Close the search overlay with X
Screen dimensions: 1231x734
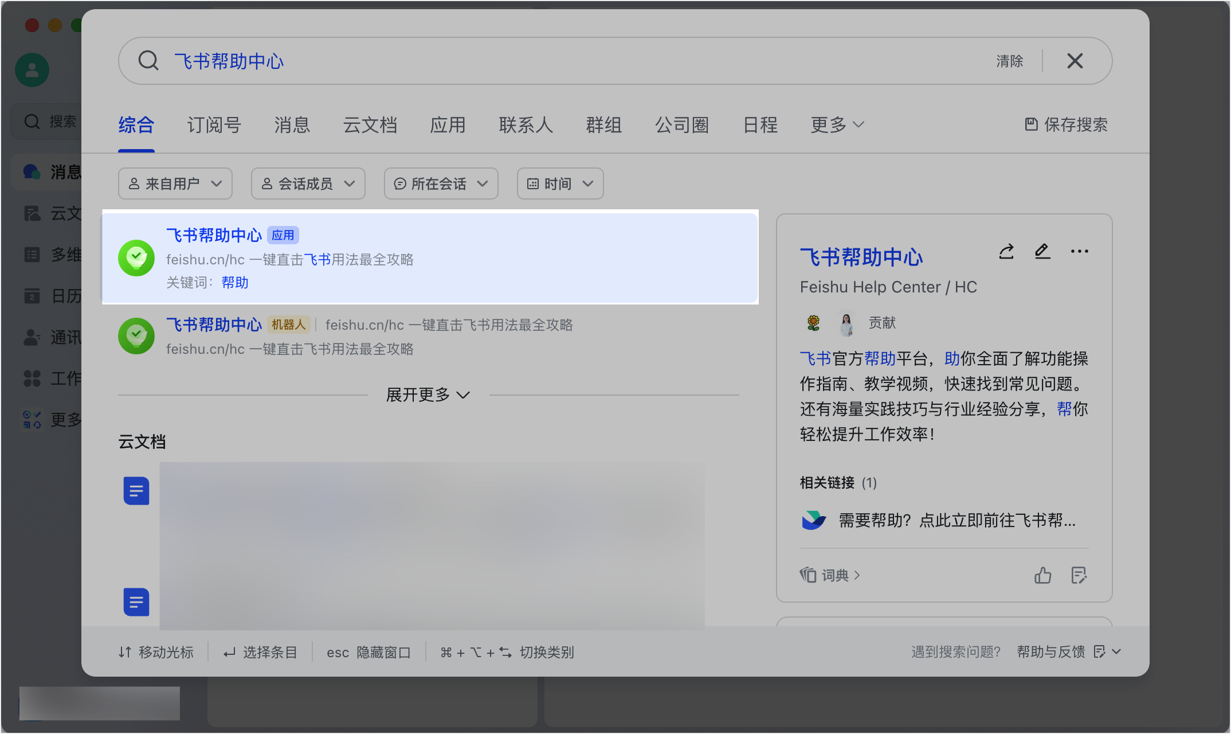click(x=1075, y=61)
